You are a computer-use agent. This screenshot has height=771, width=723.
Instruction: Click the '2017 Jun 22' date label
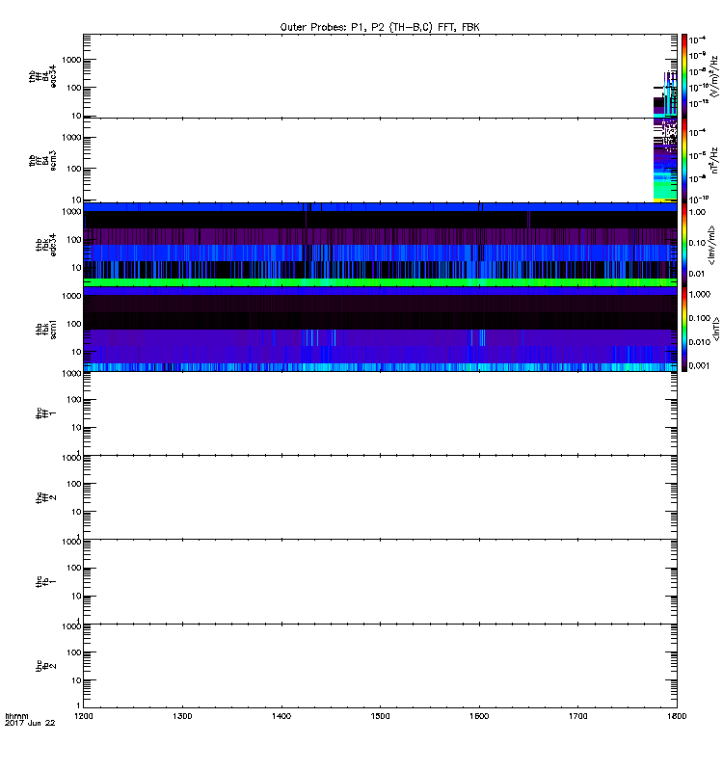coord(30,724)
